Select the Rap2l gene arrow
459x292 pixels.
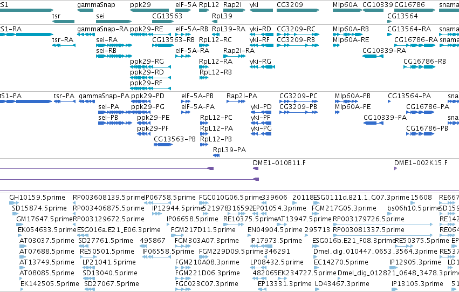[234, 10]
